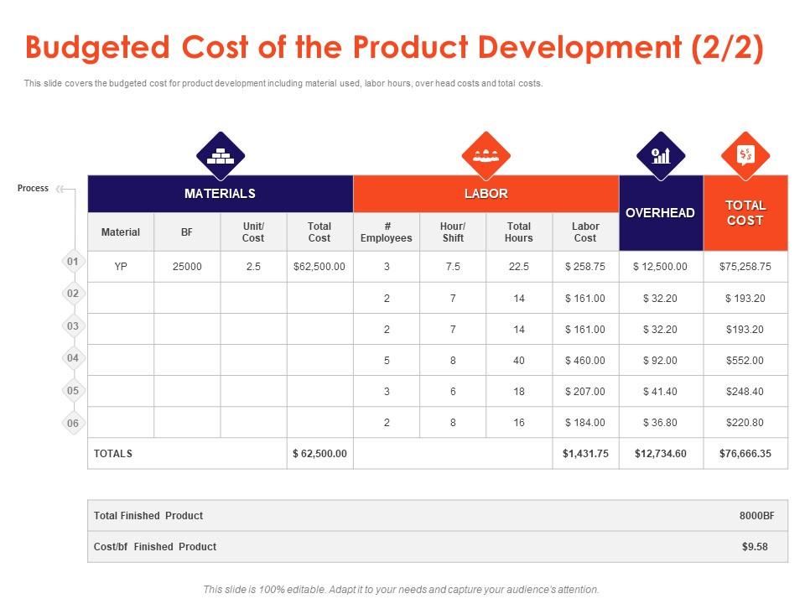The height and width of the screenshot is (604, 805).
Task: Select process step marker 03
Action: pyautogui.click(x=74, y=325)
